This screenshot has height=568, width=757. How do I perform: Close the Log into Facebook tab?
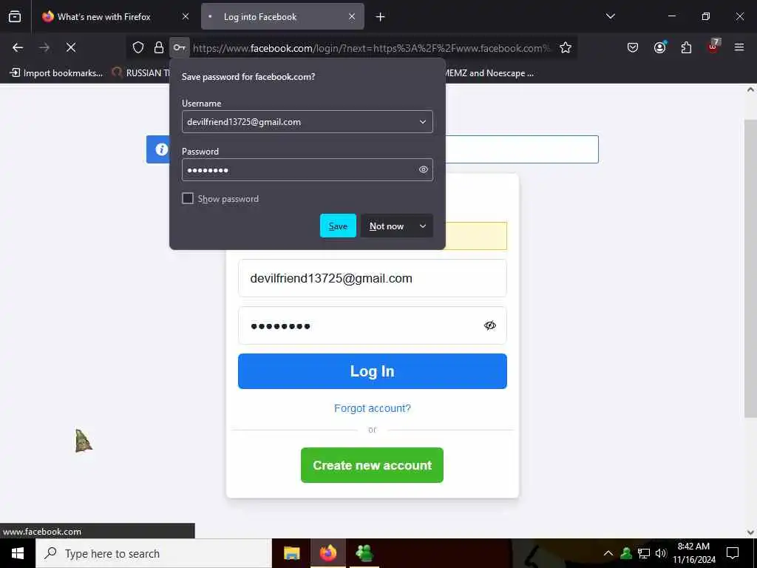pos(352,16)
